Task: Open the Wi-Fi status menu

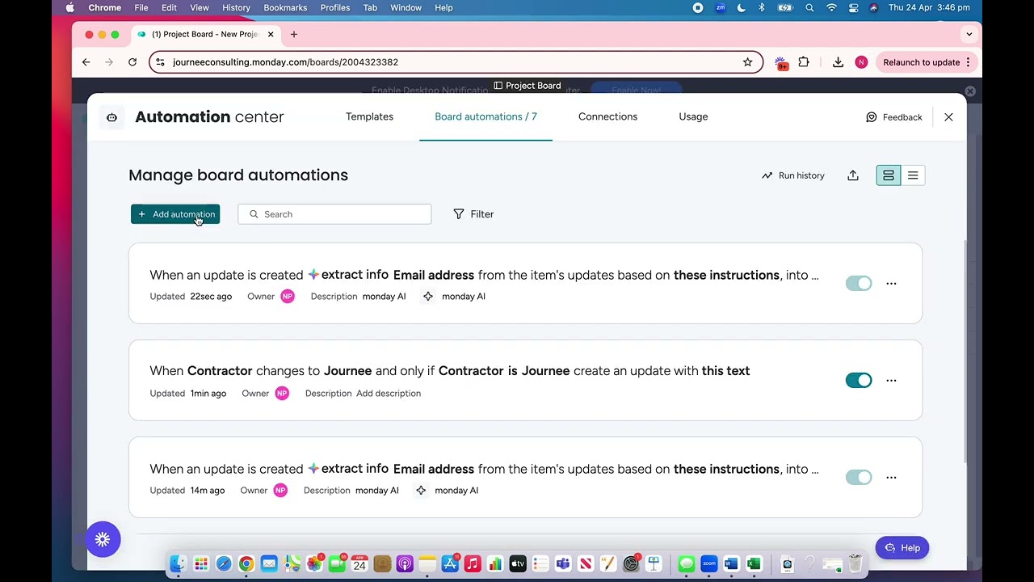Action: coord(831,7)
